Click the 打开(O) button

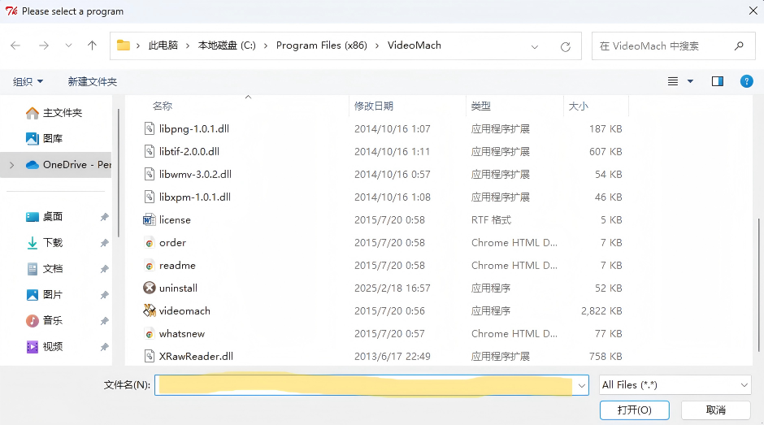(x=635, y=410)
